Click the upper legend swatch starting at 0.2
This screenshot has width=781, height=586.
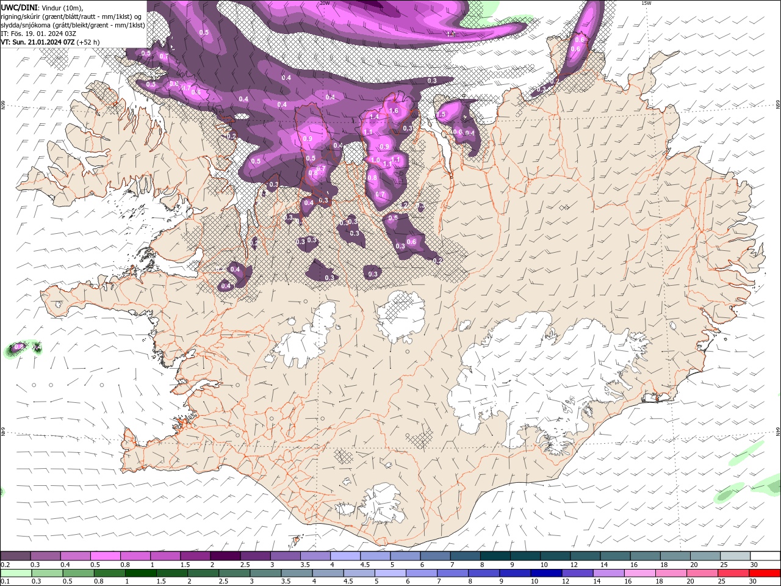click(x=15, y=556)
